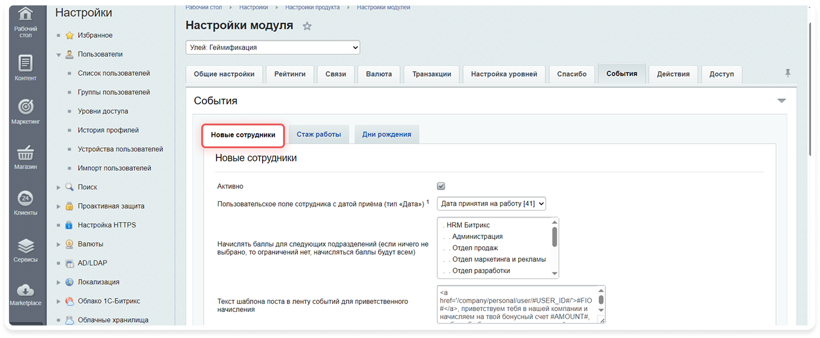820x338 pixels.
Task: Click the Облако 1С-Битрикс icon
Action: 69,301
